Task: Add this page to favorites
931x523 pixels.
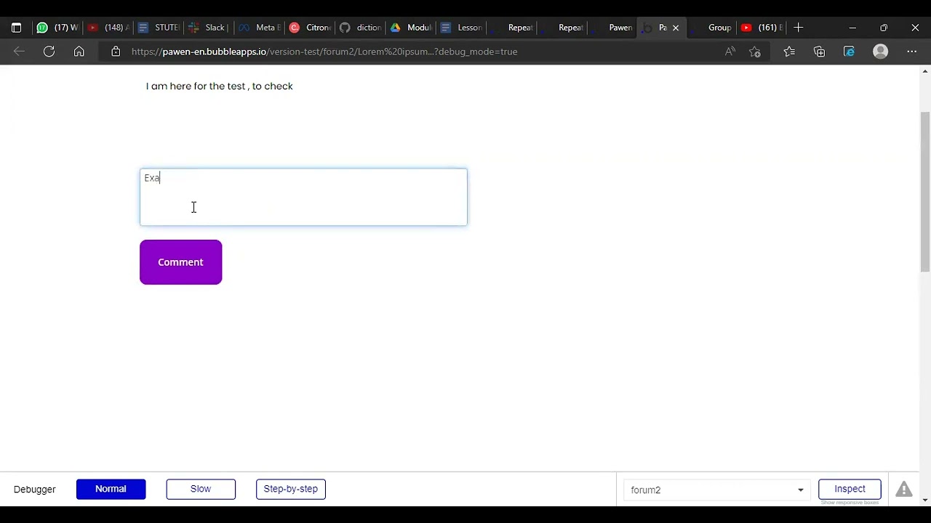Action: pyautogui.click(x=755, y=52)
